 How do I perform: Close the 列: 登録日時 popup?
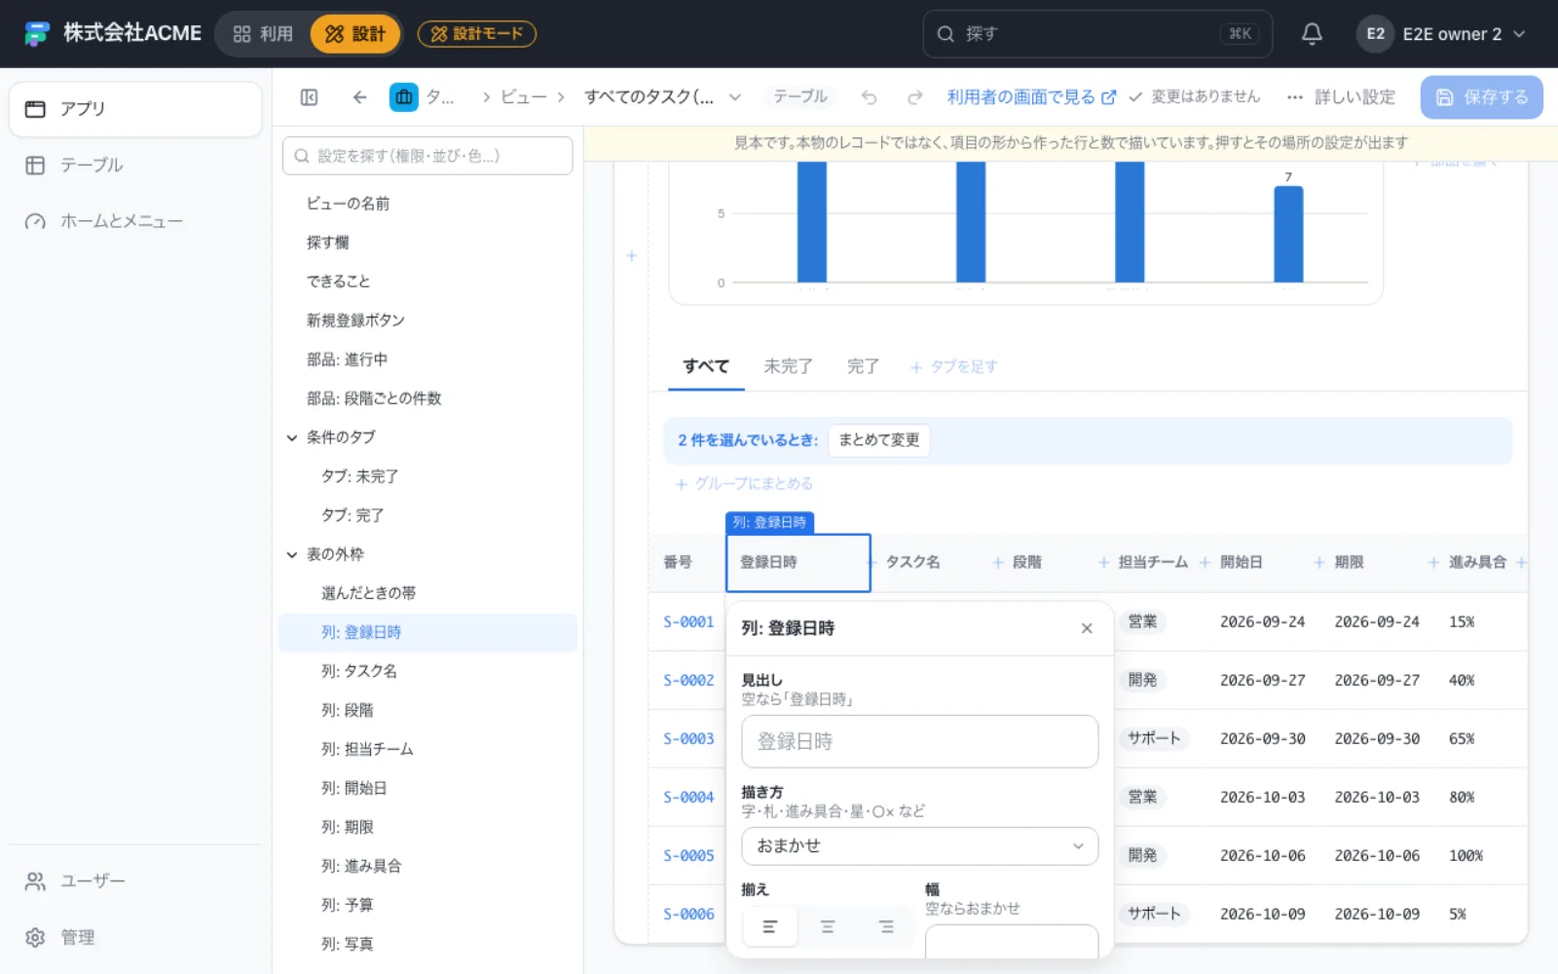pos(1087,629)
